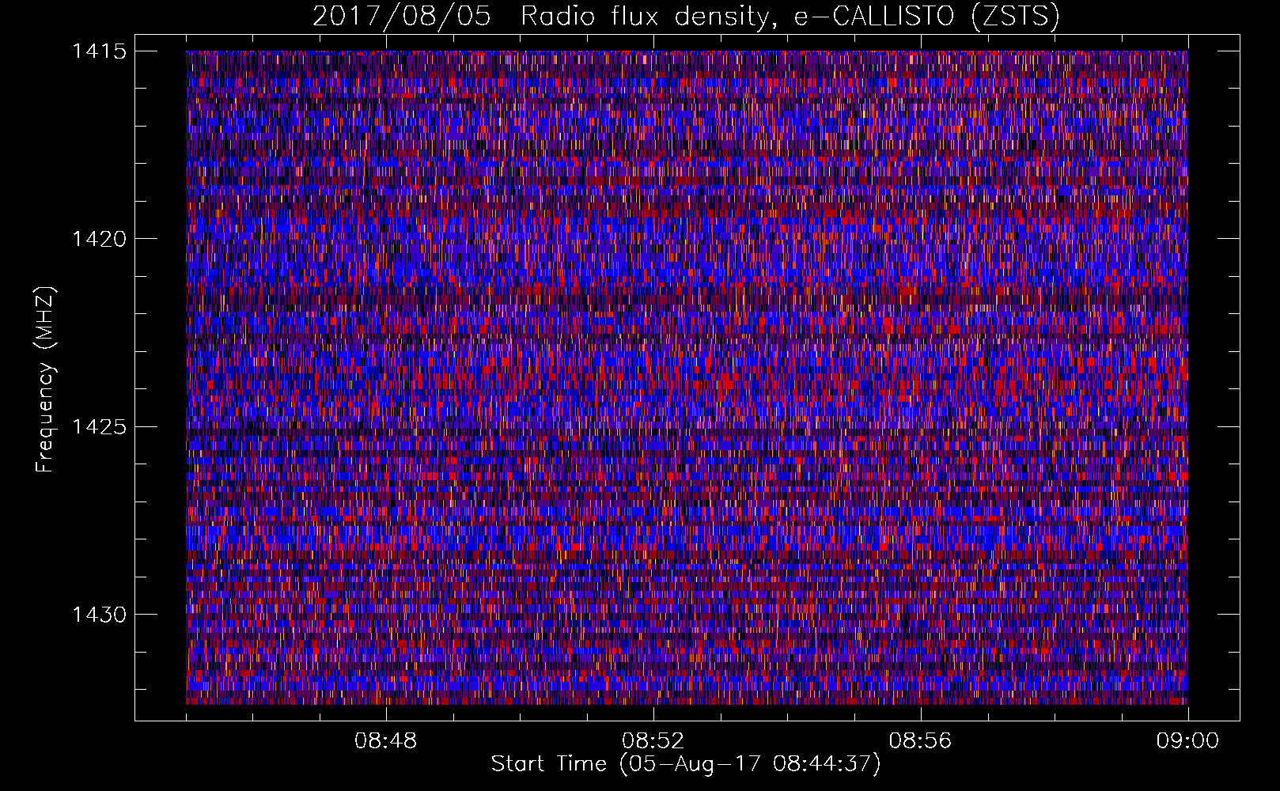Screen dimensions: 1280x791
Task: Click the 1430 frequency axis label
Action: point(99,615)
